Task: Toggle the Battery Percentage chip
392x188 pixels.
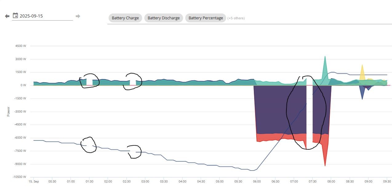Action: (x=206, y=18)
